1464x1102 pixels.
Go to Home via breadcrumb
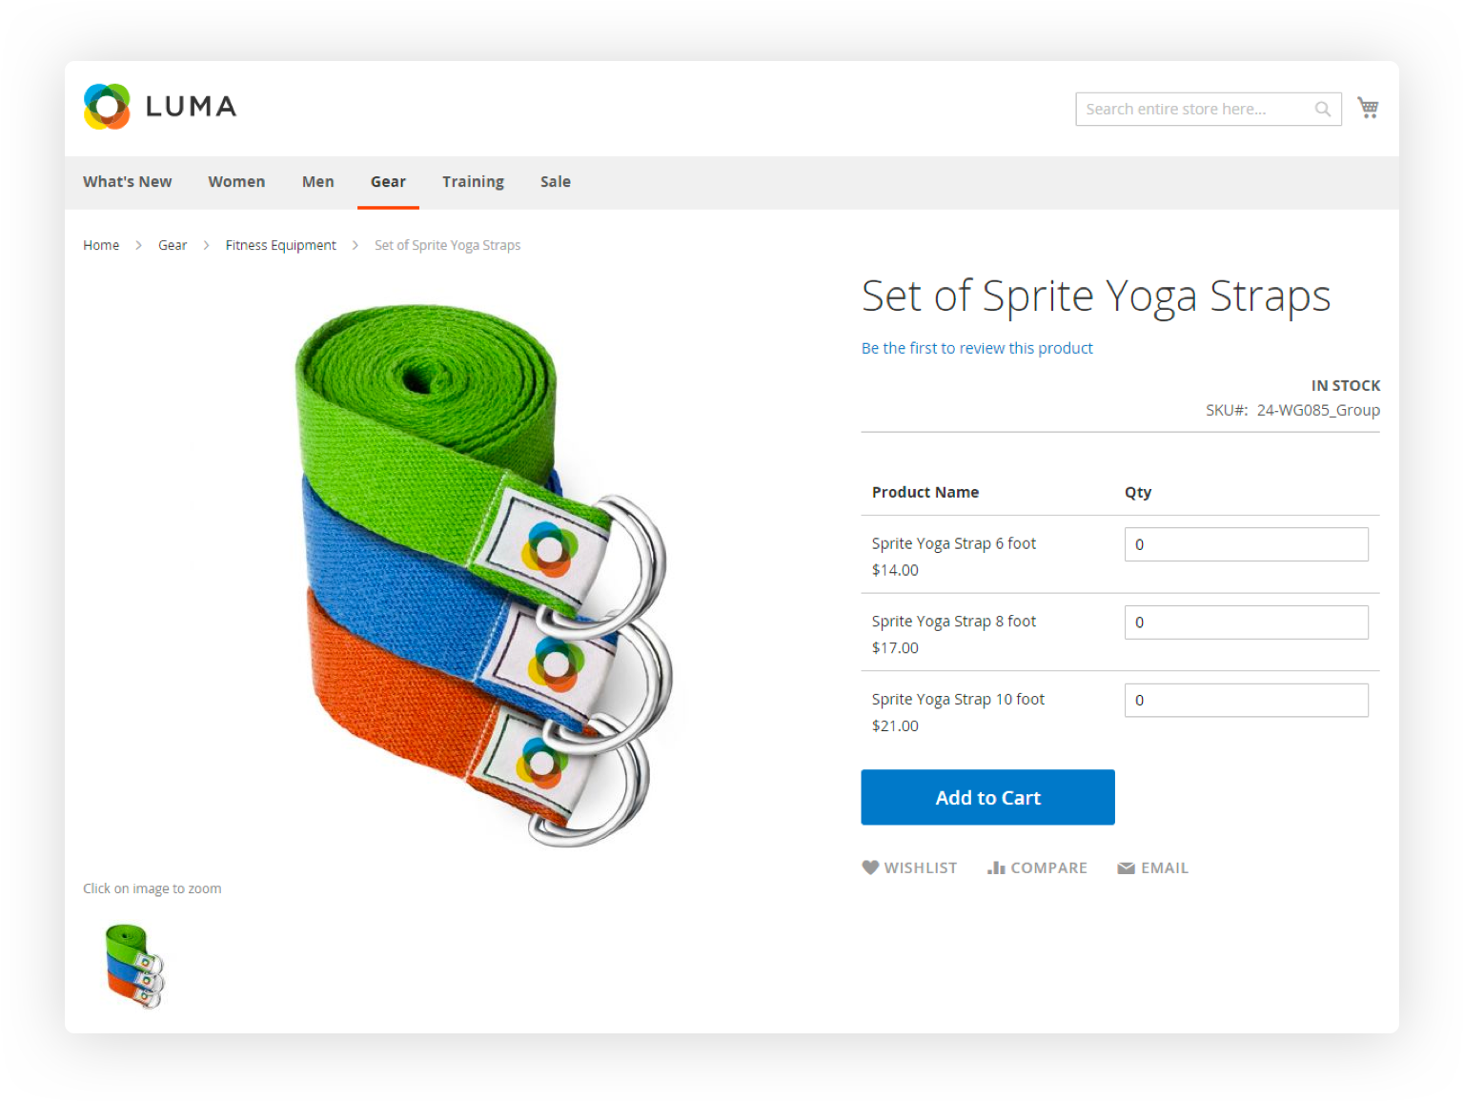[101, 245]
